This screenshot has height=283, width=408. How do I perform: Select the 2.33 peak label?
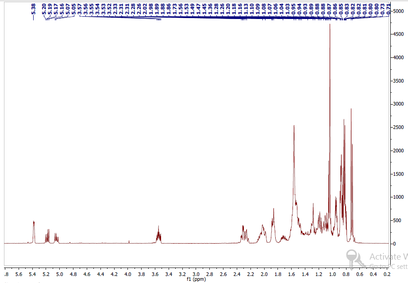115,9
